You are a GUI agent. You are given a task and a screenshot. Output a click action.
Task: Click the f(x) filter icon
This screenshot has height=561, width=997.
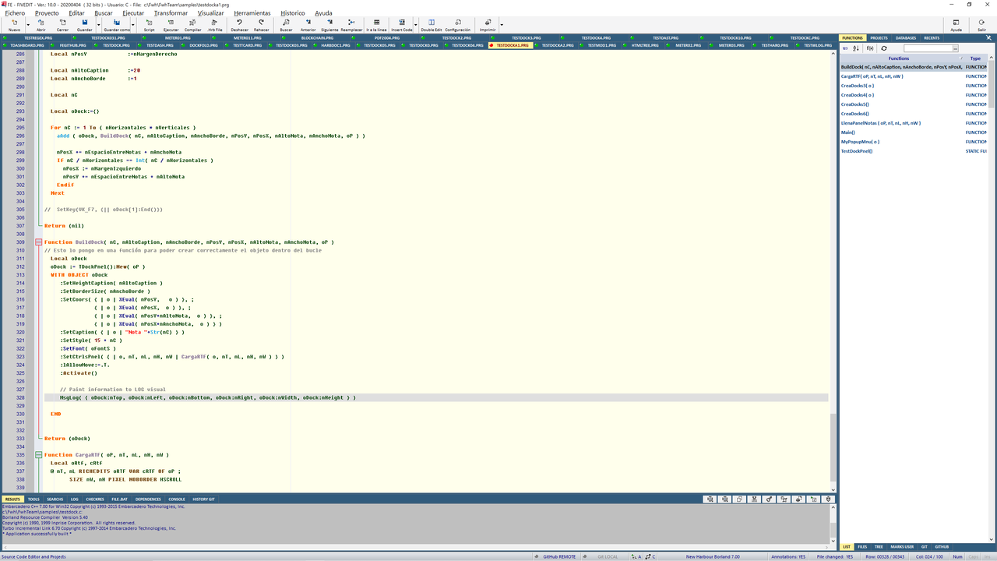[x=870, y=48]
